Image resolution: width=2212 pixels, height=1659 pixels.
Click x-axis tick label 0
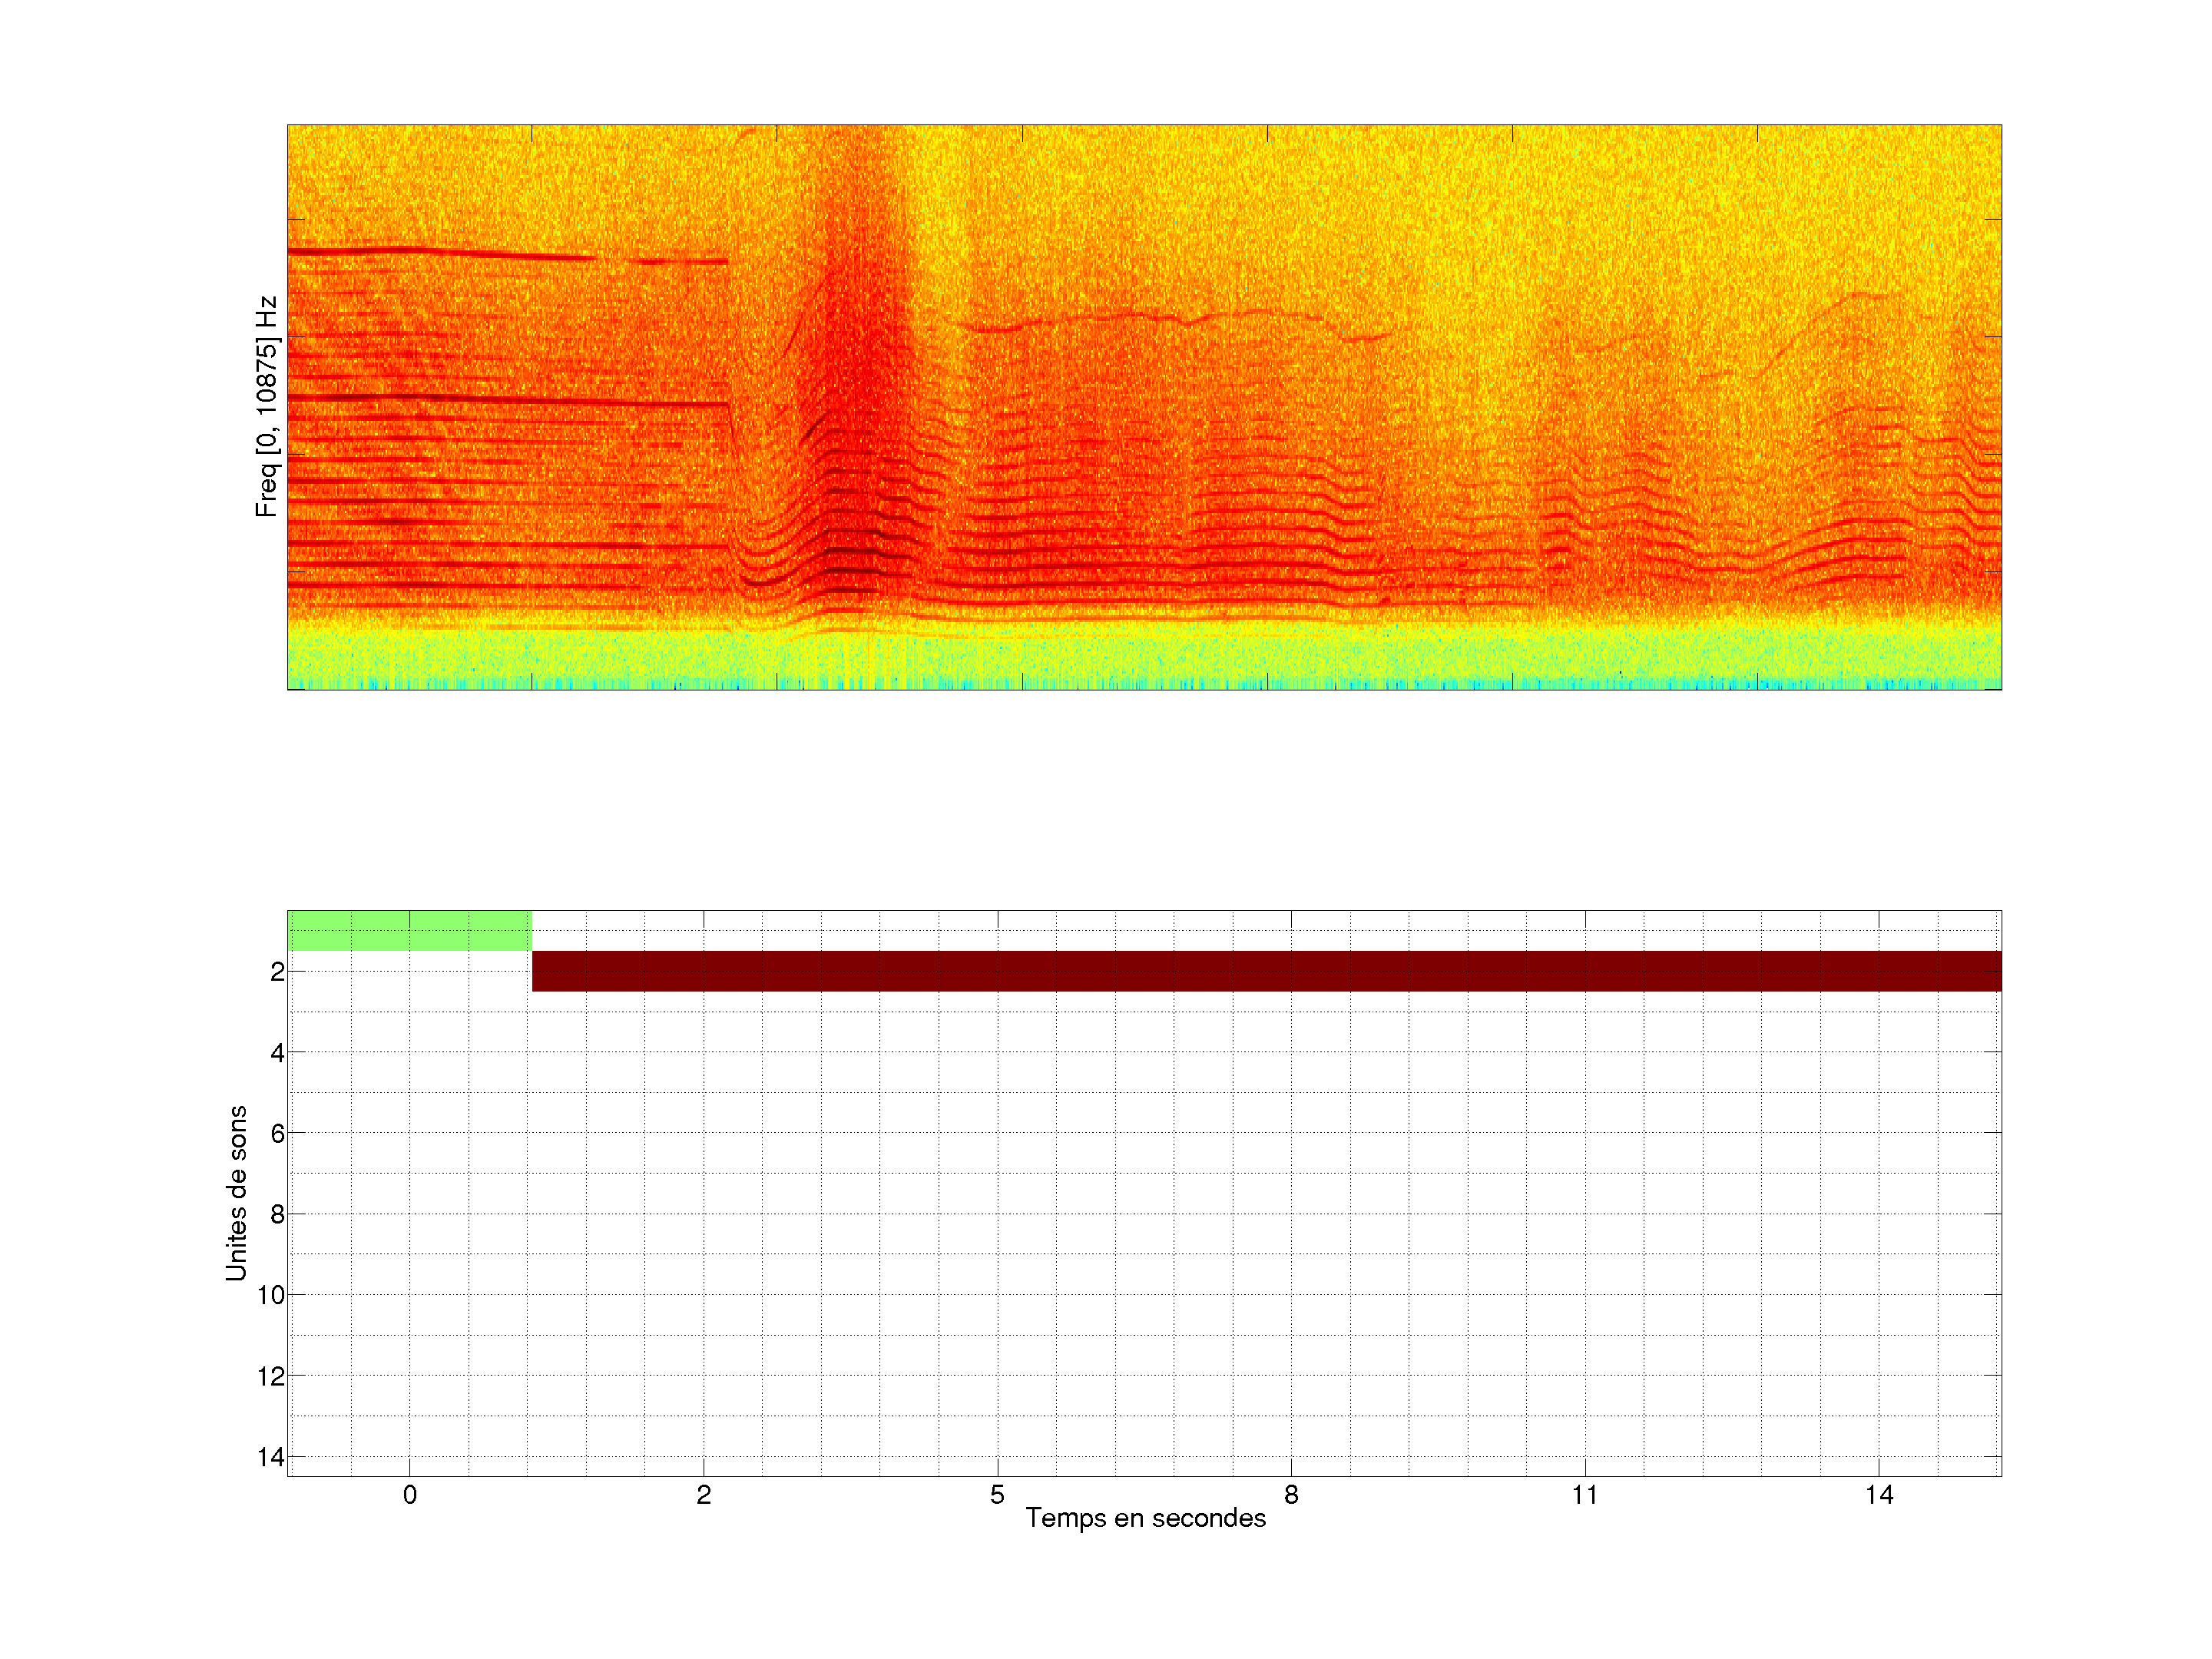point(409,1495)
